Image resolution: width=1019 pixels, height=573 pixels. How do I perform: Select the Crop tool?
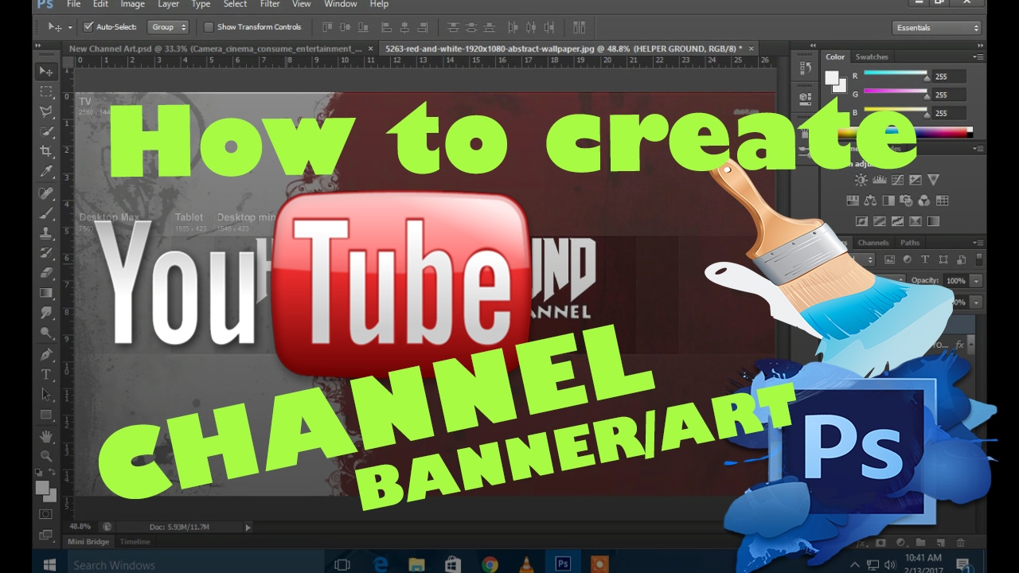pos(46,151)
